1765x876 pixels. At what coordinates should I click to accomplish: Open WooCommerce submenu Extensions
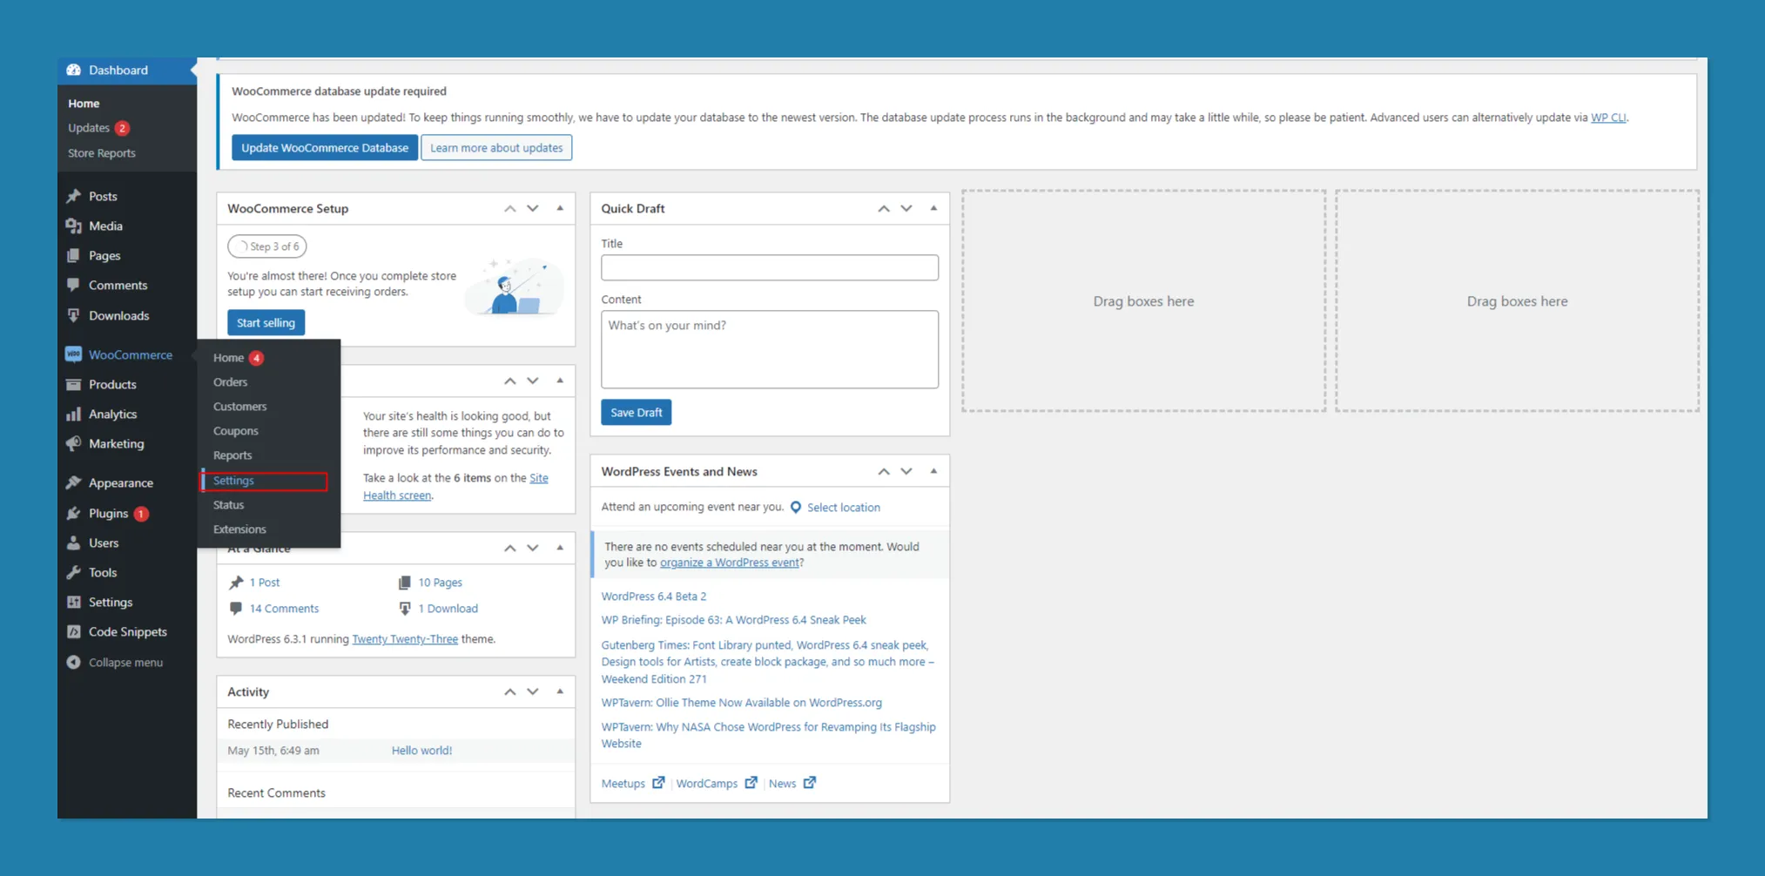pyautogui.click(x=239, y=529)
